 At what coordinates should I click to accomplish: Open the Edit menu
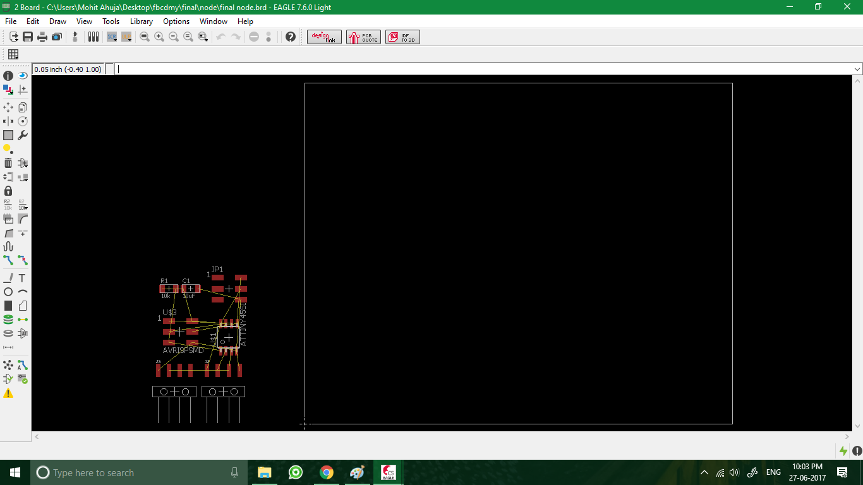[x=33, y=21]
